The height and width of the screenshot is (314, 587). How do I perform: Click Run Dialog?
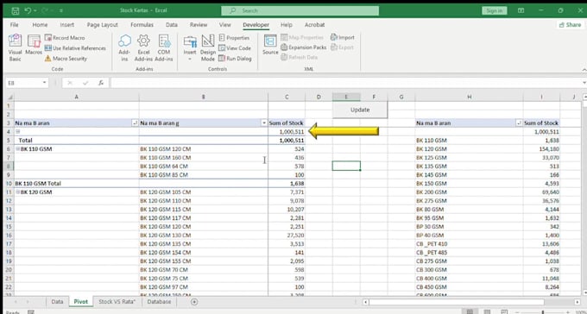point(235,59)
